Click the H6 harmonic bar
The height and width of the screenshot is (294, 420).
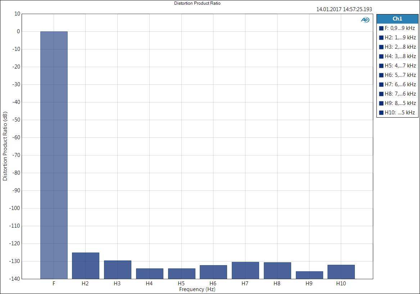(213, 272)
